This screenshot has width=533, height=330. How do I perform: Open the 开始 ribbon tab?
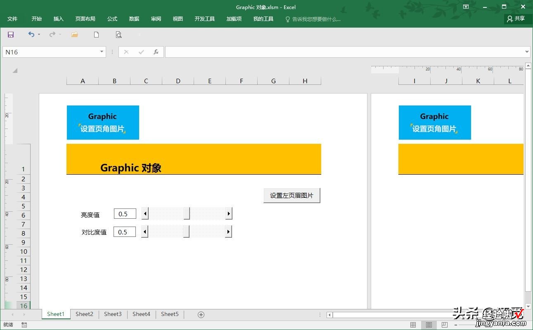(x=37, y=19)
